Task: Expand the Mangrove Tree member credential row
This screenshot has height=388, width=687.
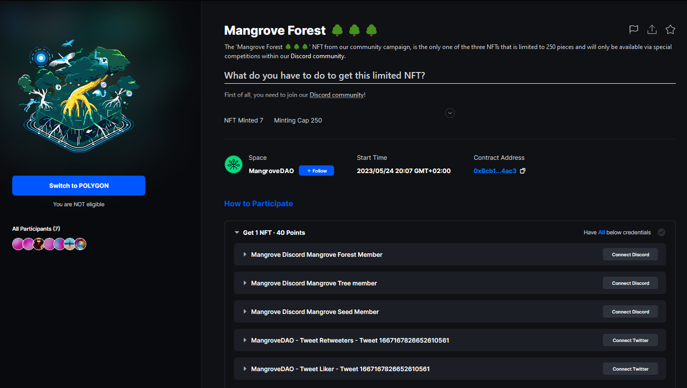Action: pyautogui.click(x=245, y=283)
